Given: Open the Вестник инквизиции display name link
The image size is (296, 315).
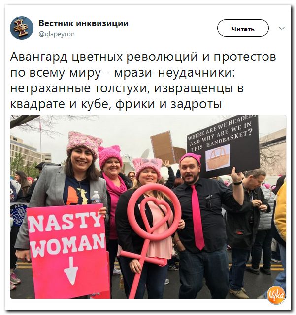Looking at the screenshot, I should [x=84, y=23].
